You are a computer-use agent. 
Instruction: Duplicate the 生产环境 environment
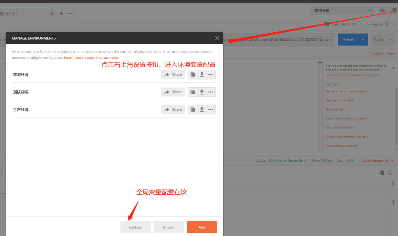(x=193, y=109)
